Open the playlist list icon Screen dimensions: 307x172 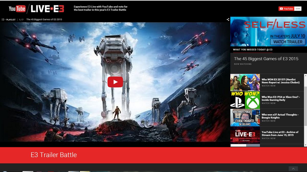(x=3, y=19)
